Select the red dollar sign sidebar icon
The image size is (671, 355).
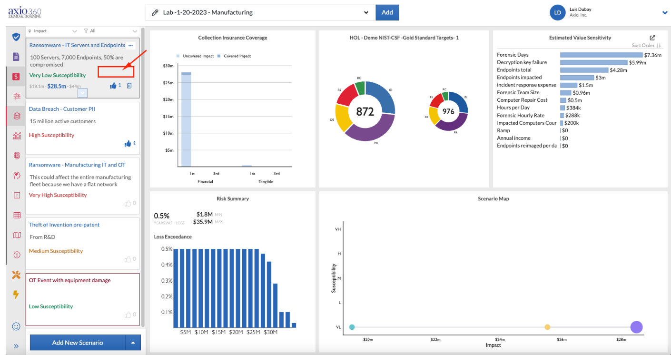[17, 76]
